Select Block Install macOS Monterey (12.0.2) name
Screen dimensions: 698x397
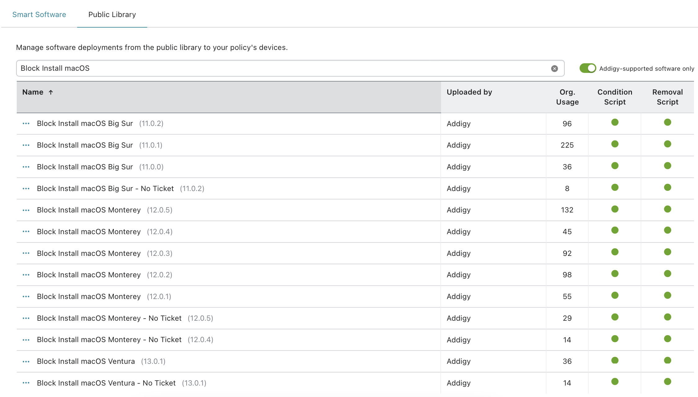click(89, 275)
